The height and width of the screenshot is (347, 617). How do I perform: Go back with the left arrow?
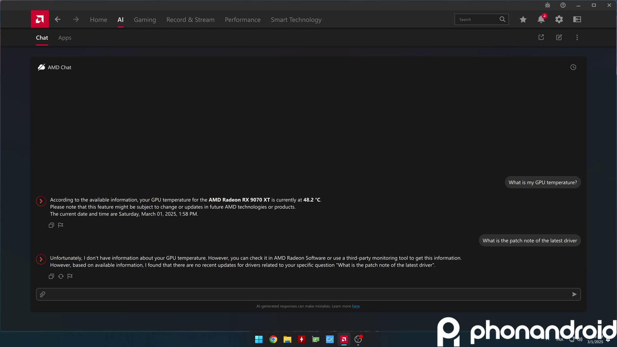coord(58,20)
